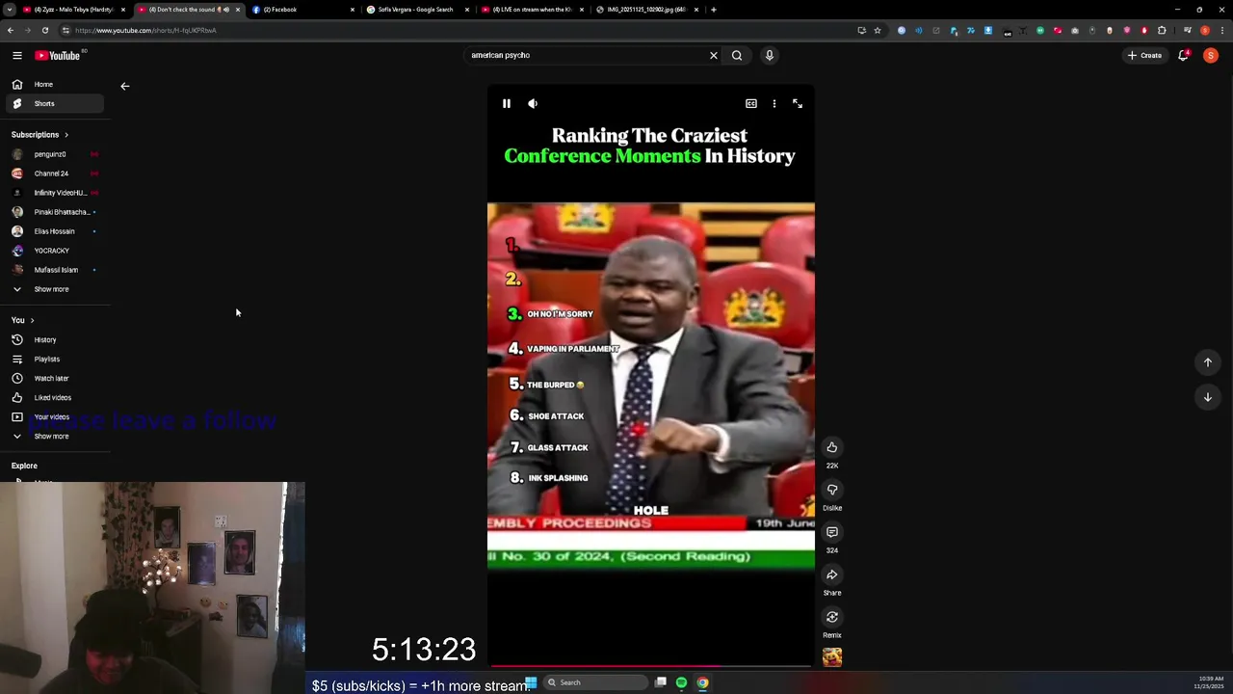The image size is (1233, 694).
Task: Click the address bar URL
Action: click(145, 30)
